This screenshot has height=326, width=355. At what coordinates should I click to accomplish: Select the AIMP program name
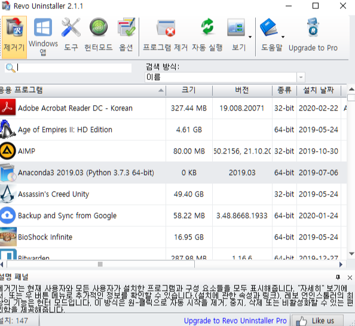(26, 151)
